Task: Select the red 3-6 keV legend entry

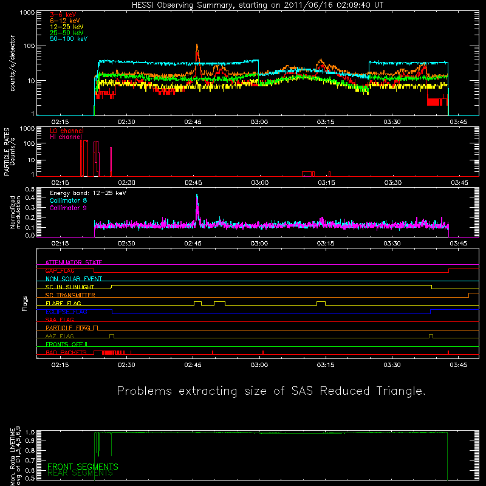Action: [63, 15]
